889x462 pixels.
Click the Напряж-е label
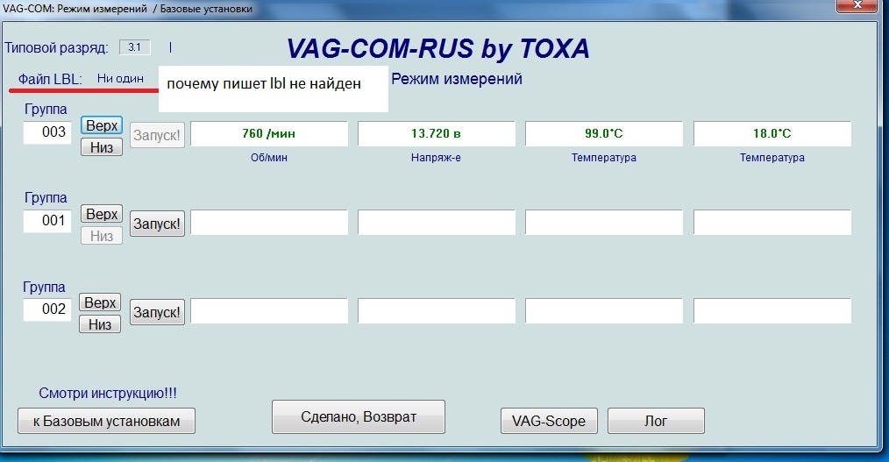click(436, 158)
